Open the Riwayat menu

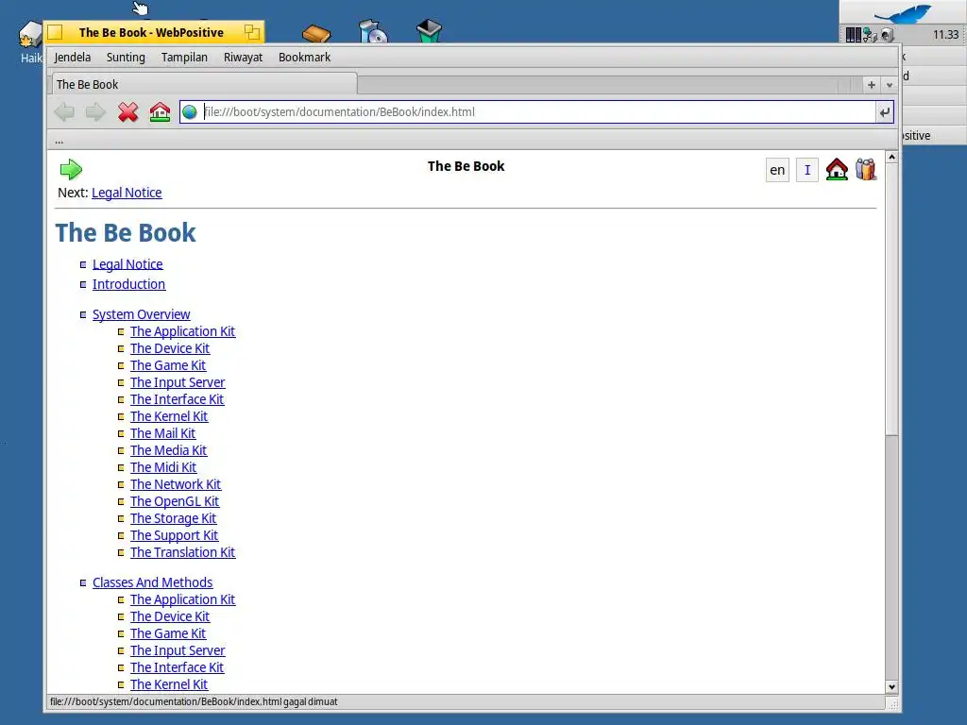(x=243, y=58)
